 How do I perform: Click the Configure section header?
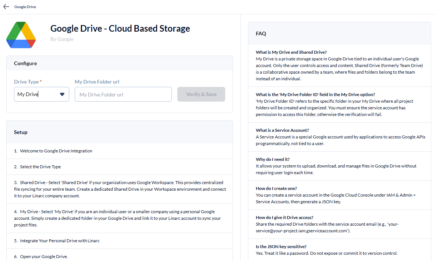click(120, 63)
